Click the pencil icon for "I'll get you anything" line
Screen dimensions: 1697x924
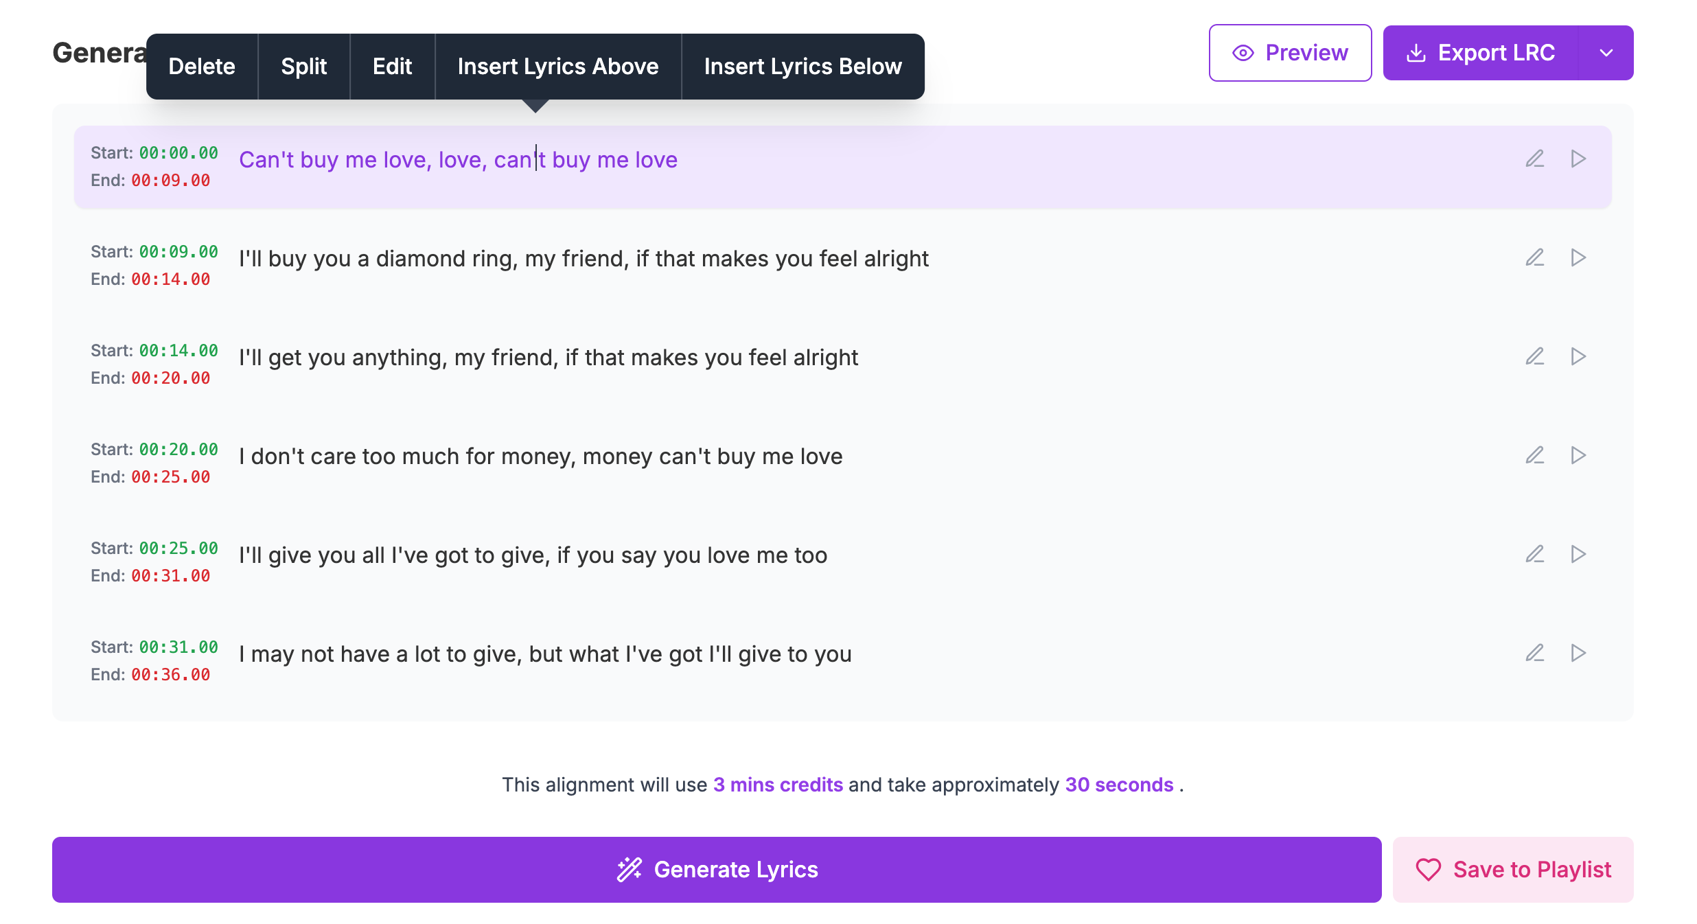click(x=1535, y=357)
